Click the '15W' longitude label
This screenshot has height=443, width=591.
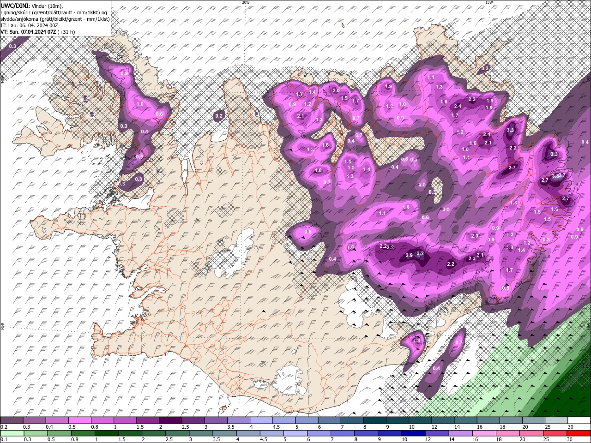tap(489, 2)
